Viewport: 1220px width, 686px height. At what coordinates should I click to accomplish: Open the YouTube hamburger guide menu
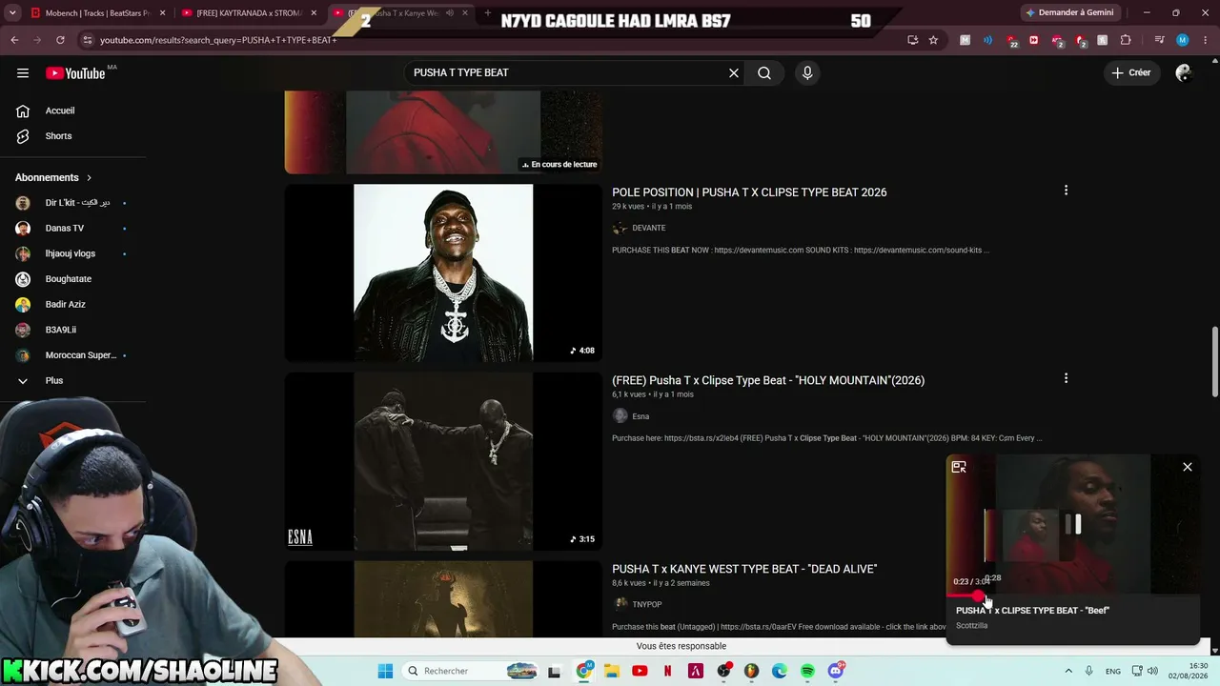point(23,73)
